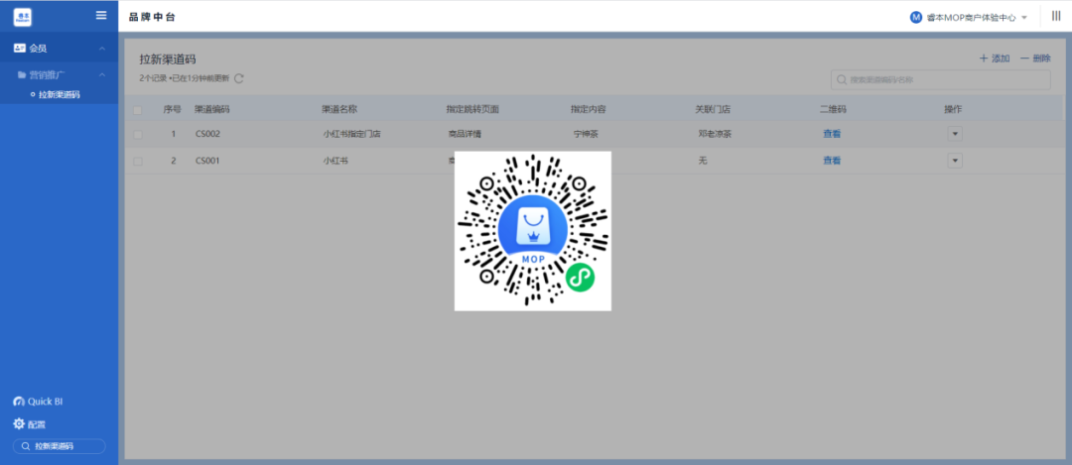Collapse the 营销推广 submenu chevron
The height and width of the screenshot is (465, 1072).
102,74
